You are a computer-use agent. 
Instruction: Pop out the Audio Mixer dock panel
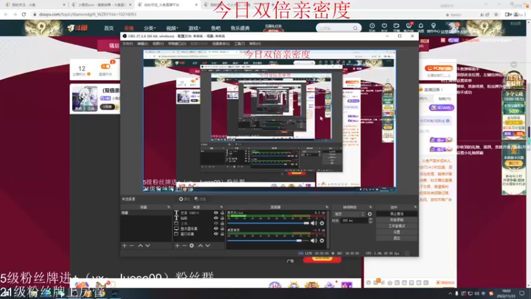pyautogui.click(x=327, y=207)
